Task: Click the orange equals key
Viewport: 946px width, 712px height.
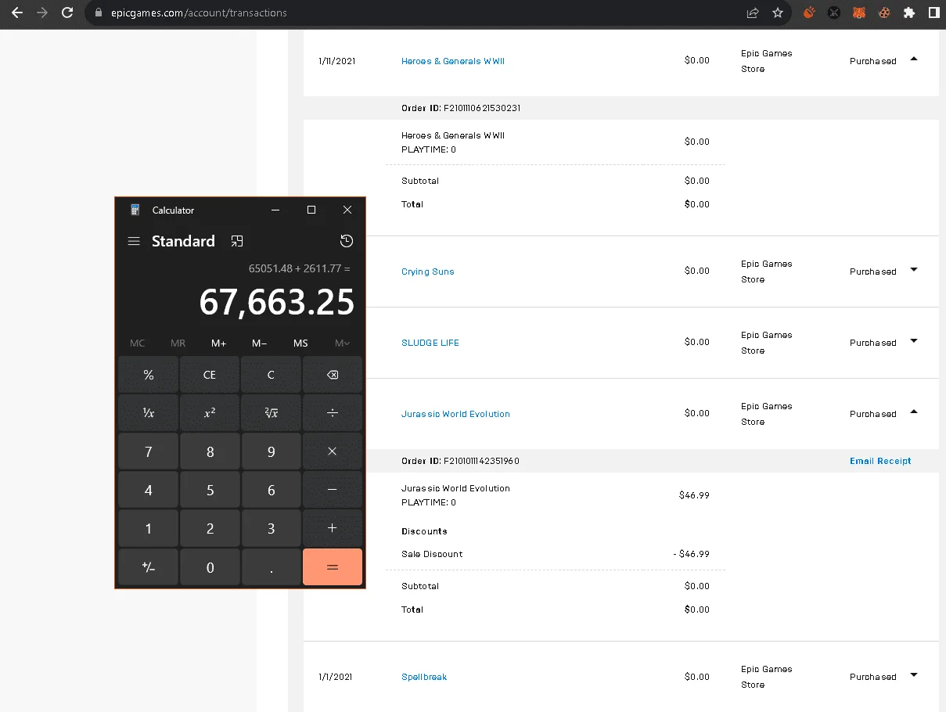Action: [333, 567]
